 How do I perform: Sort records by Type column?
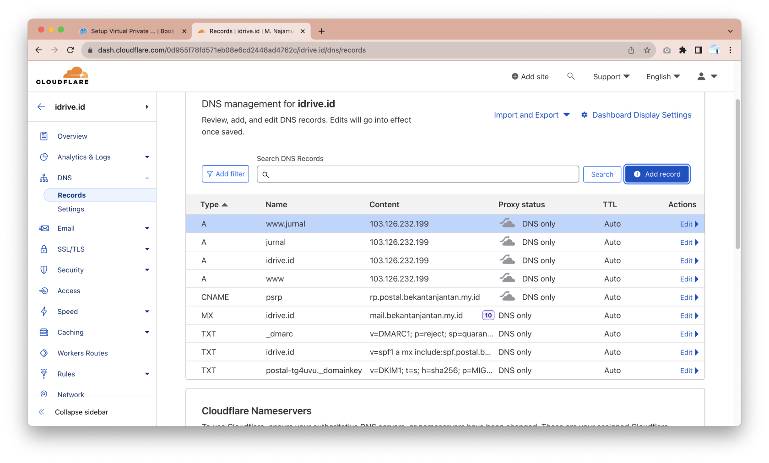pyautogui.click(x=214, y=205)
